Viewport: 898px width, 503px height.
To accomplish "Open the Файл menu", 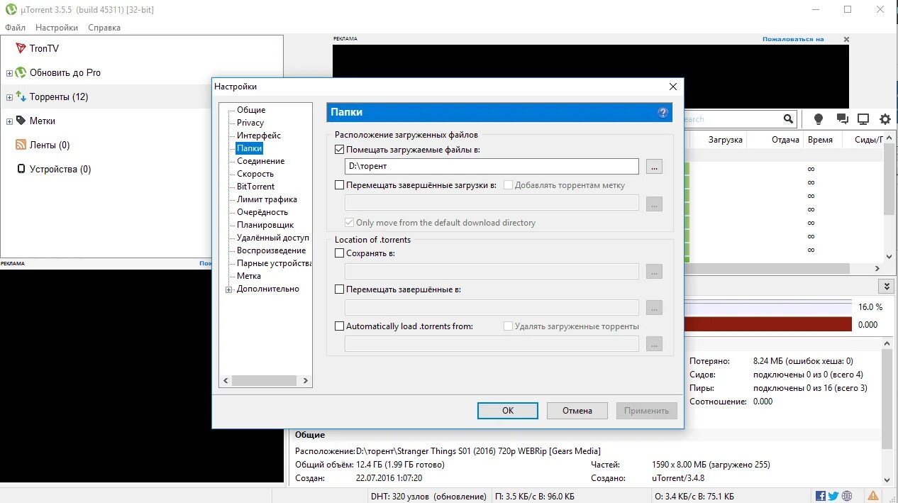I will coord(16,28).
